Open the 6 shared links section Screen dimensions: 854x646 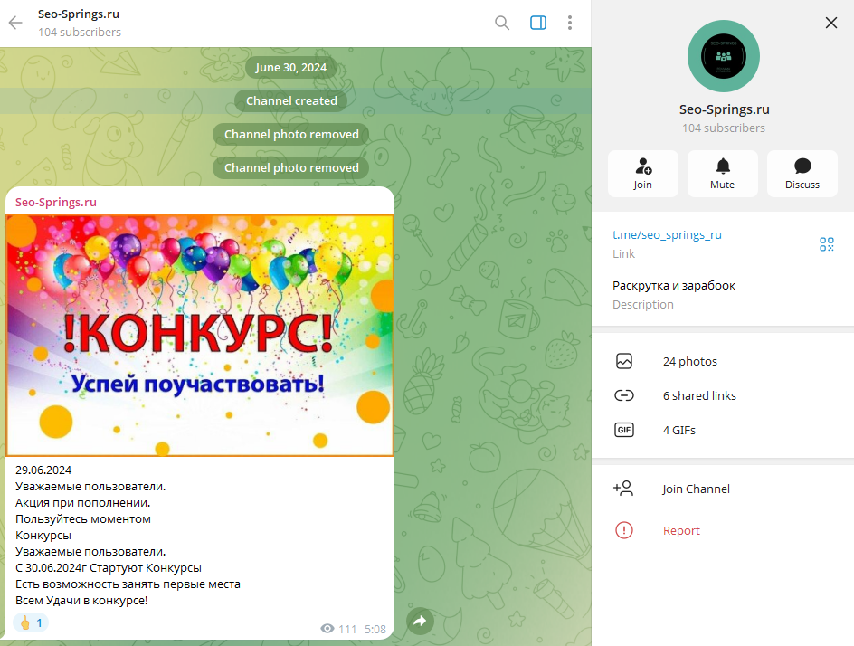coord(723,395)
